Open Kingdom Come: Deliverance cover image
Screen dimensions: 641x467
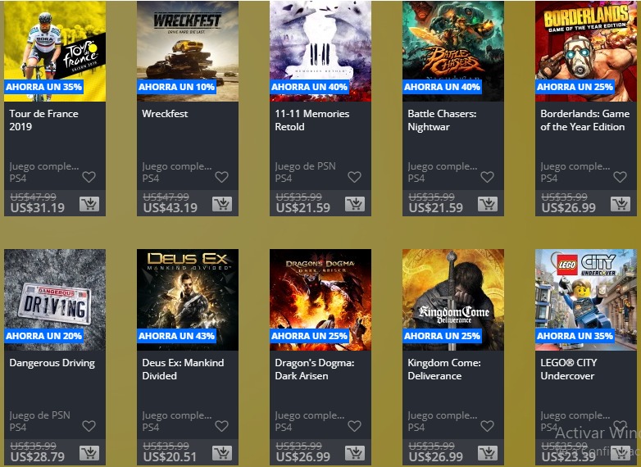click(453, 300)
